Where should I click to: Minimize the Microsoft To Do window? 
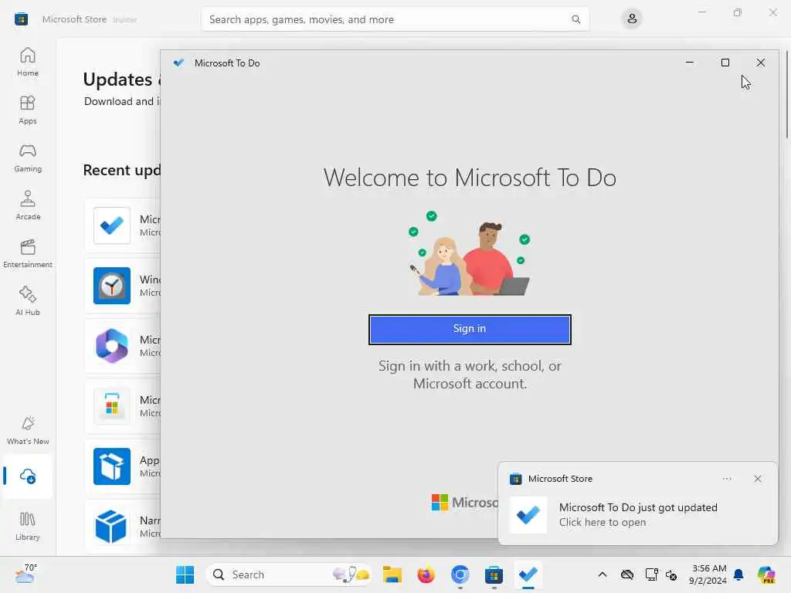[690, 63]
